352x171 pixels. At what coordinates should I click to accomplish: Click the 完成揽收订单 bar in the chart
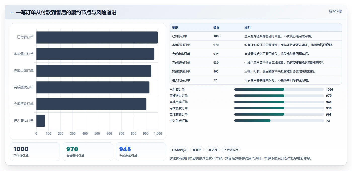[93, 87]
